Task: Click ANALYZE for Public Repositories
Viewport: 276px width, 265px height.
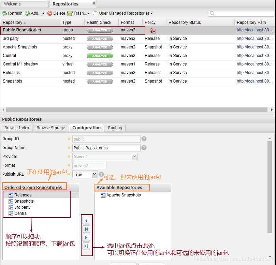Action: point(100,30)
